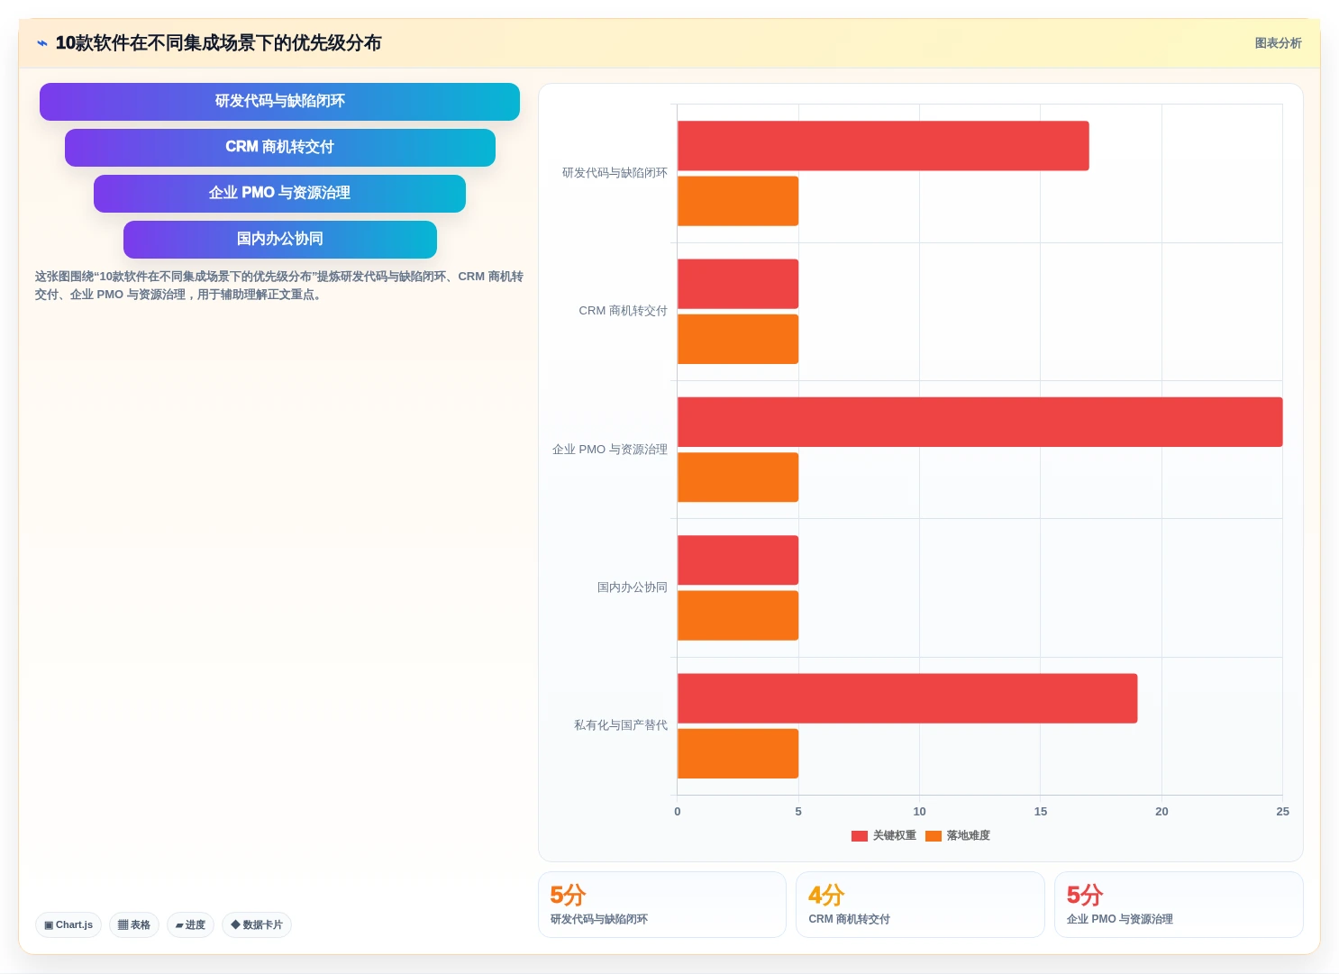Click the 进度 tag chip
The width and height of the screenshot is (1339, 974).
(190, 924)
